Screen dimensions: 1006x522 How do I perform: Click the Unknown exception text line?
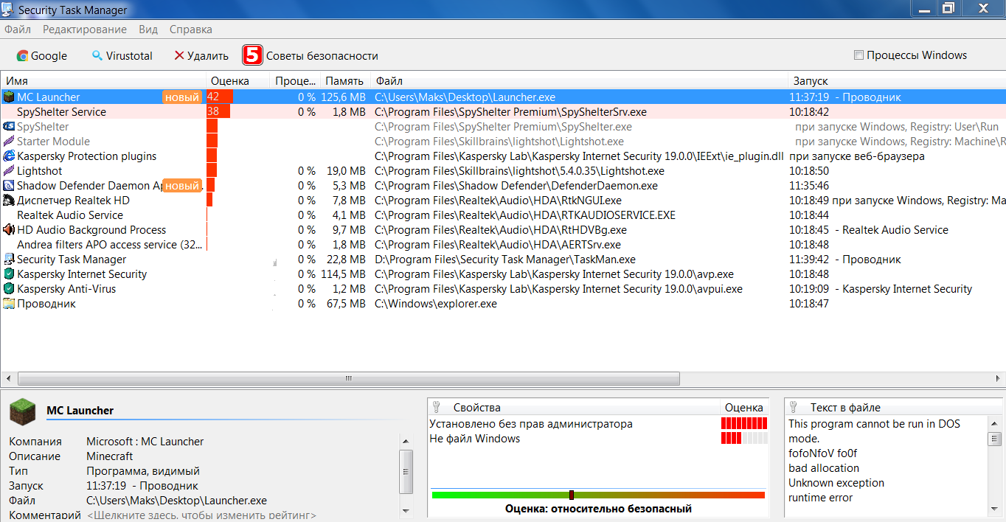click(836, 483)
